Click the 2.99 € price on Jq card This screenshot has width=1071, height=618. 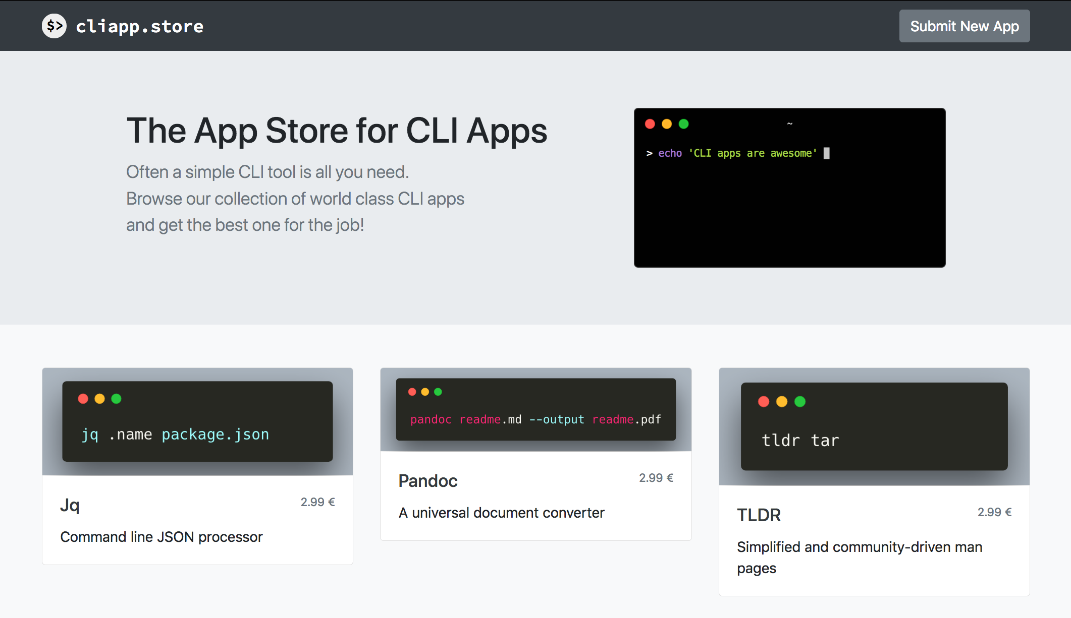click(318, 502)
